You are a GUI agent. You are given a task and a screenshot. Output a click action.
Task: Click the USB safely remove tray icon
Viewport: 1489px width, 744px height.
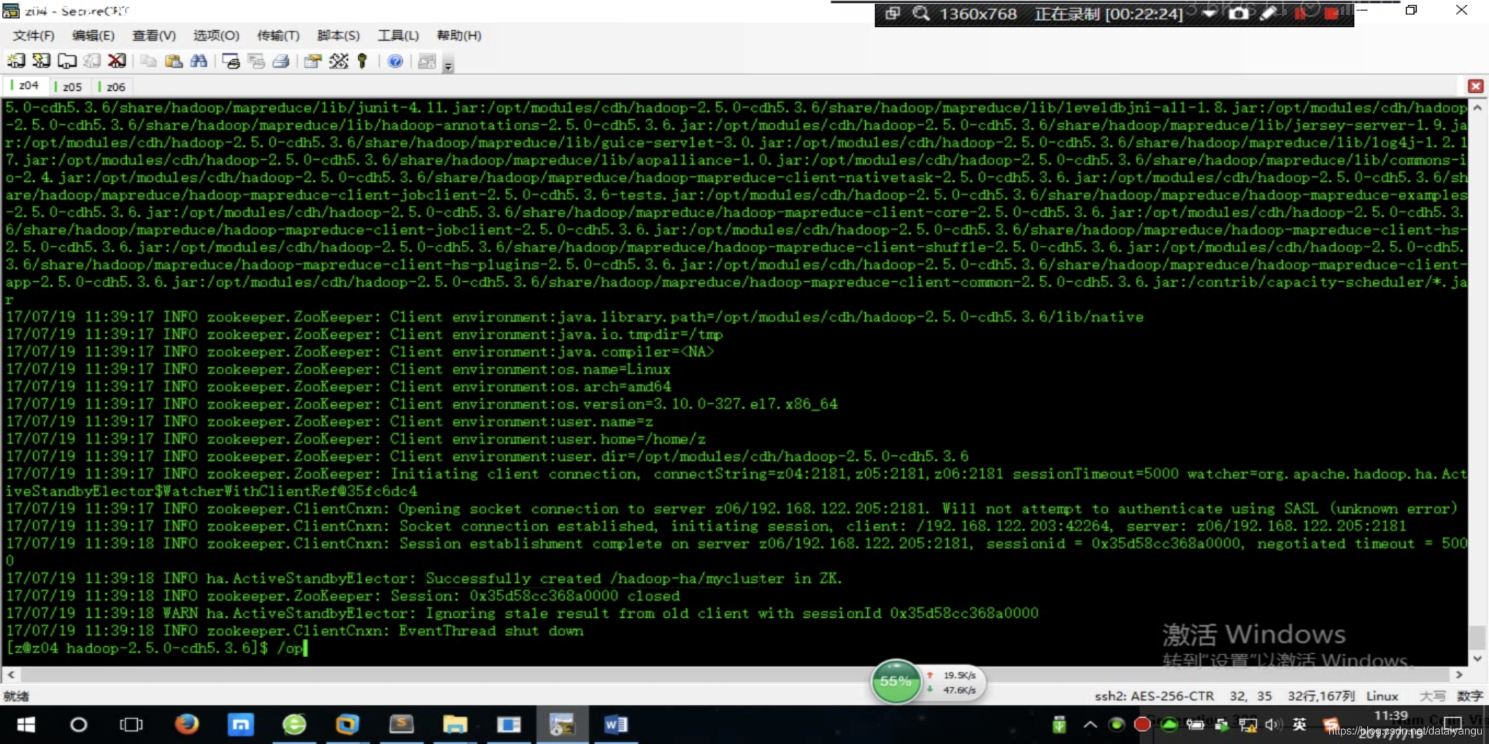[x=1059, y=725]
